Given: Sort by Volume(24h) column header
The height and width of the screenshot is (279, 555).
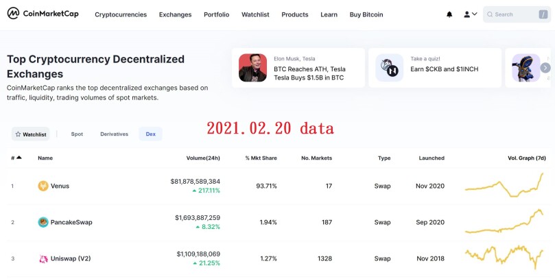Looking at the screenshot, I should click(203, 158).
